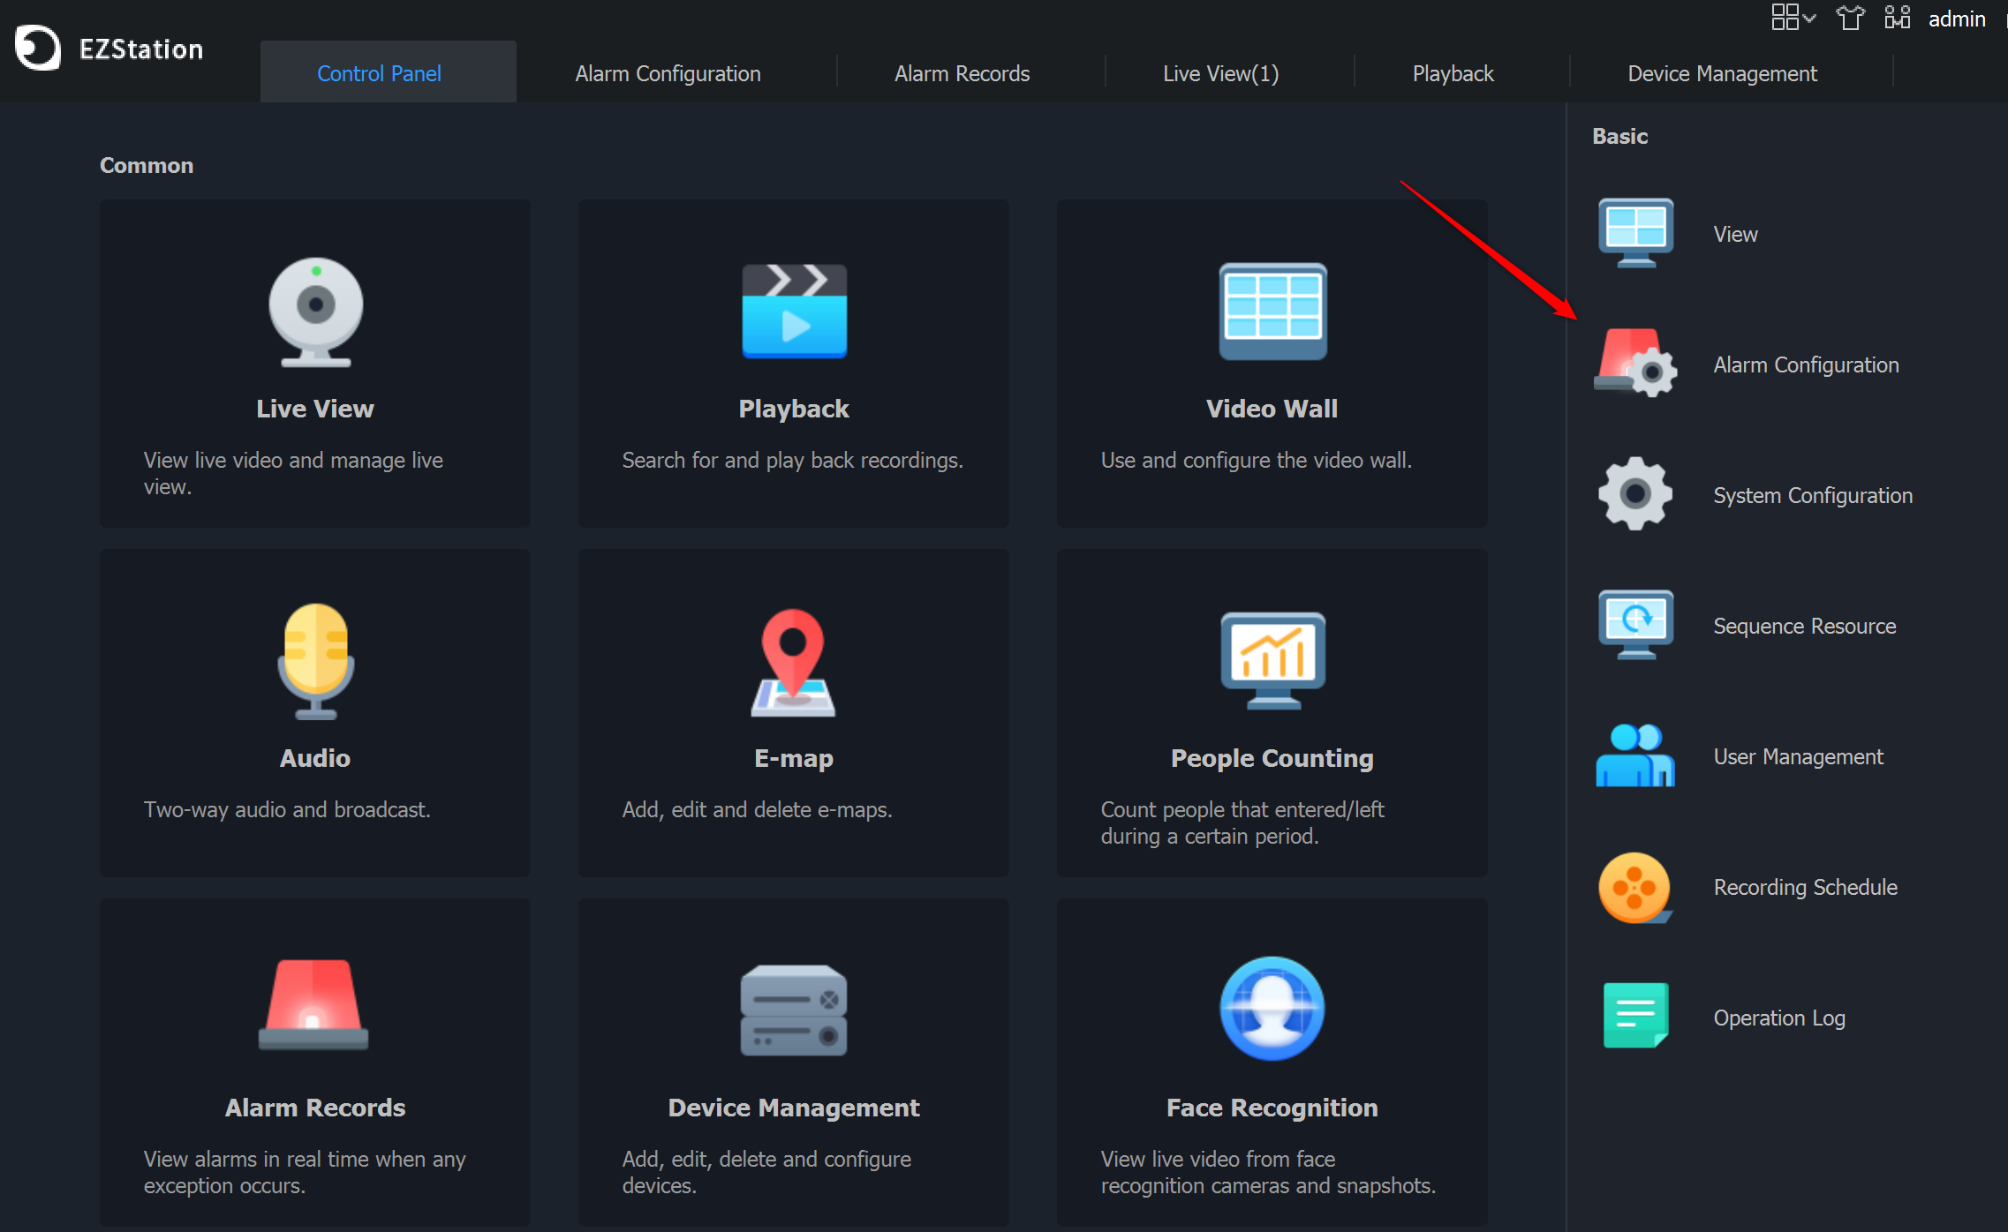This screenshot has width=2008, height=1232.
Task: Switch to the Live View(1) tab
Action: 1220,73
